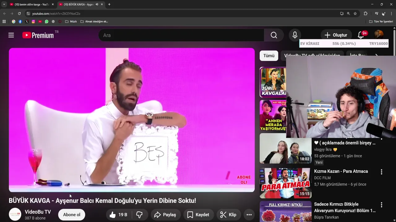Open the VideoBu TV channel name

coord(38,212)
